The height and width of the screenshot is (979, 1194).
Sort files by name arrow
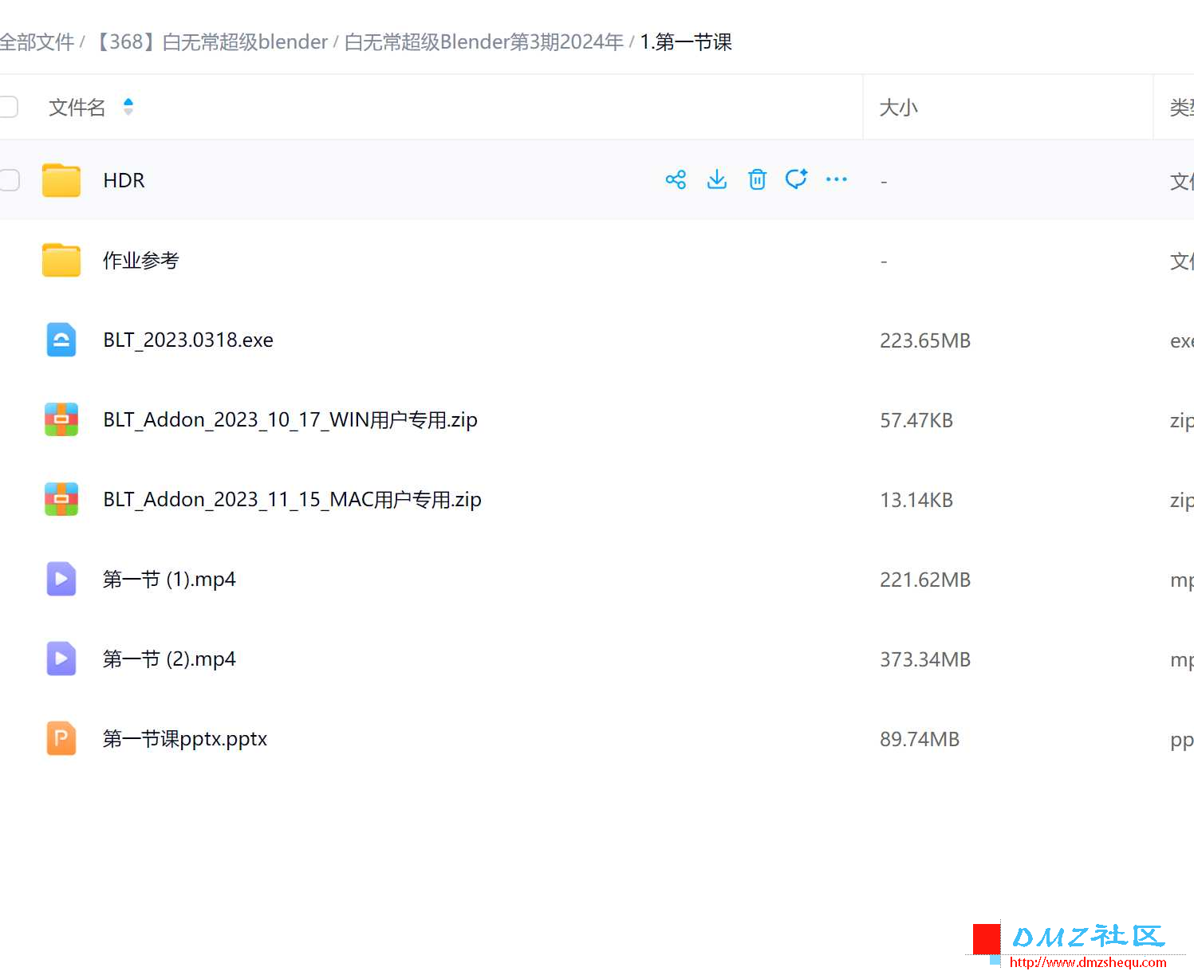point(128,107)
